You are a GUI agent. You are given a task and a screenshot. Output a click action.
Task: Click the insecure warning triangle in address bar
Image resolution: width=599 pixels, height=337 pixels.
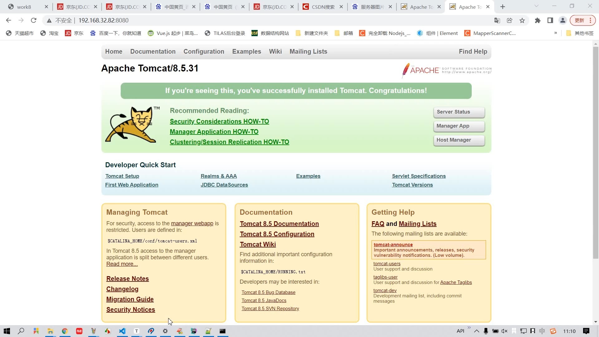tap(49, 21)
